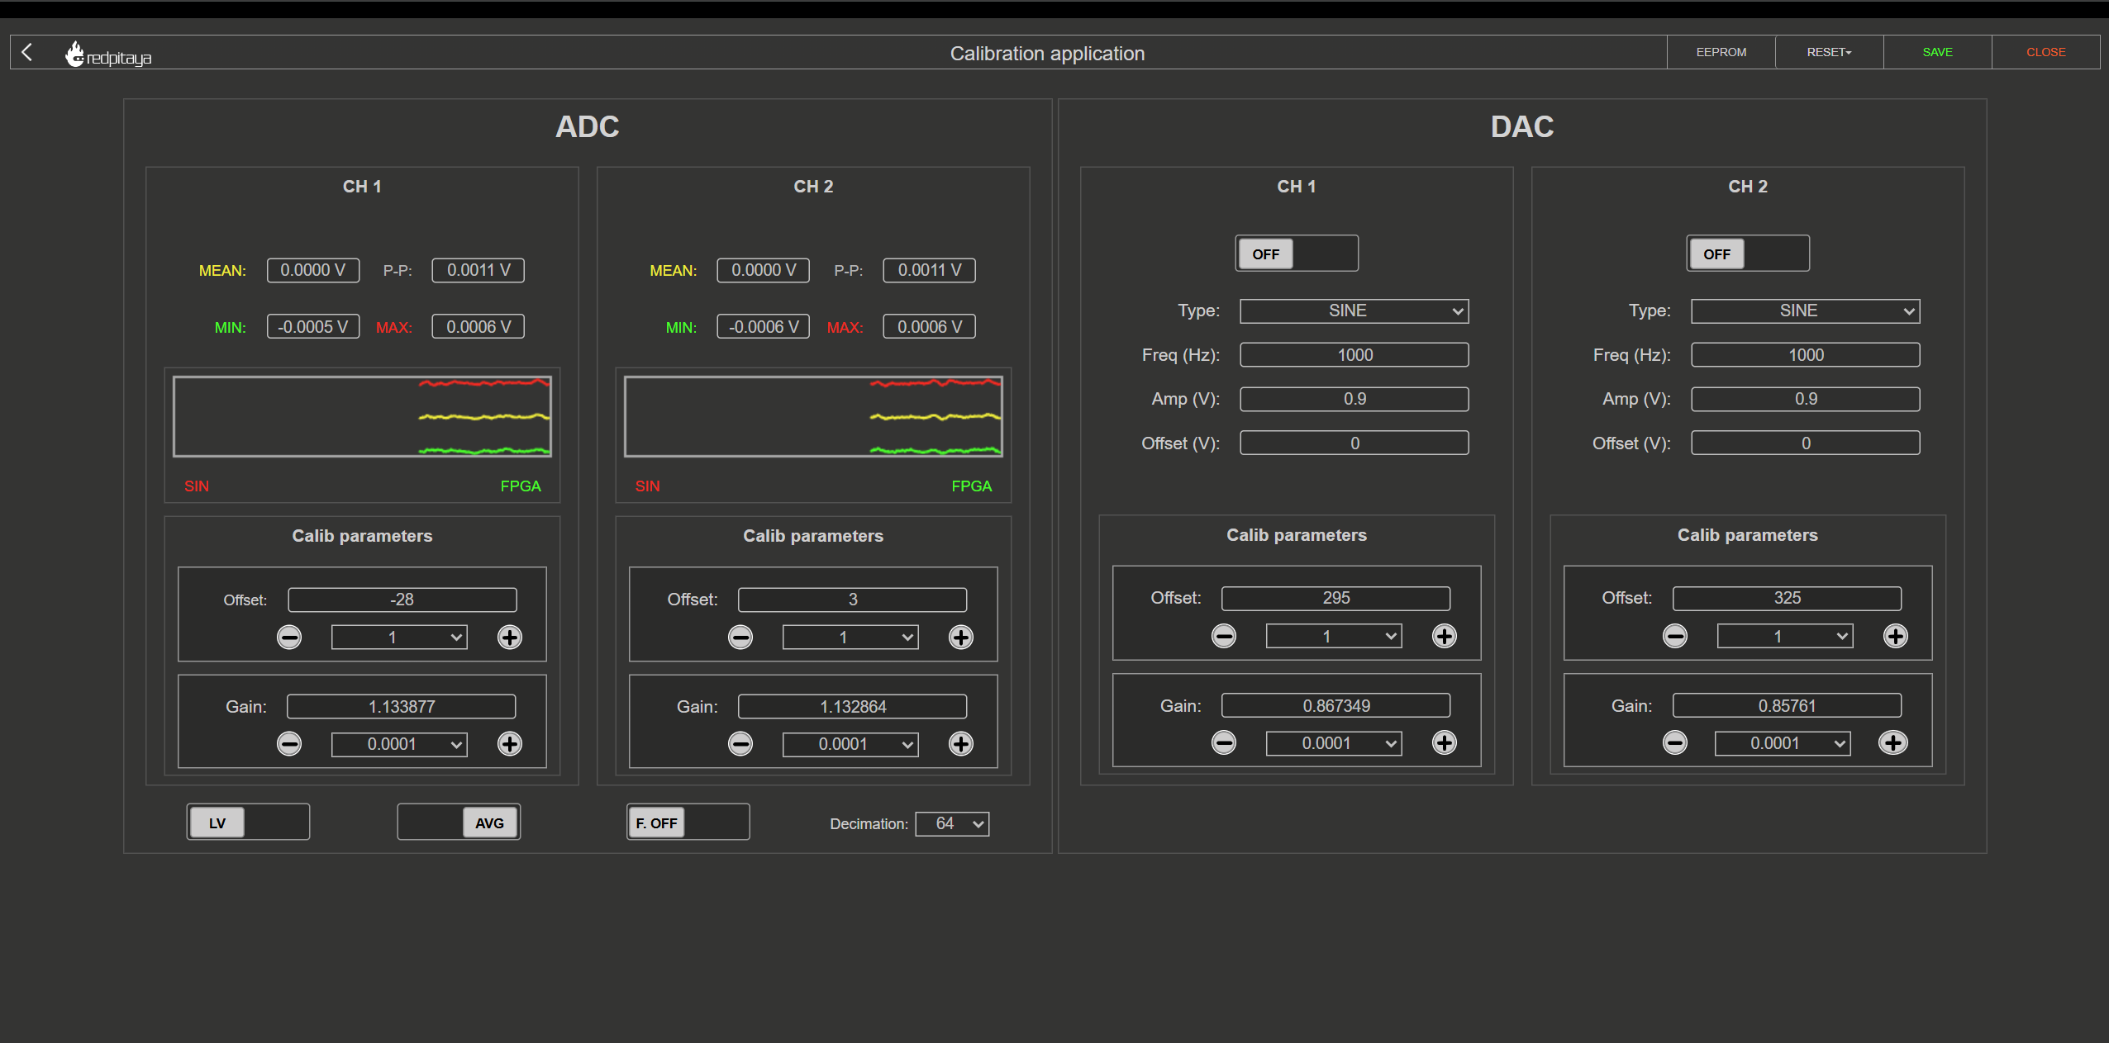Toggle the LV voltage mode switch
Screen dimensions: 2109x1043
248,823
